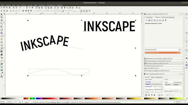Click the Rotate 90° clockwise icon
This screenshot has width=188, height=105.
tap(14, 11)
